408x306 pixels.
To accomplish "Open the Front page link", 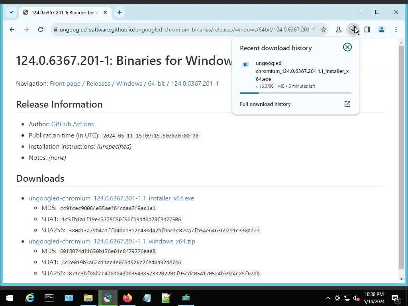I will pyautogui.click(x=65, y=84).
